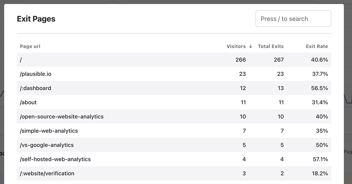Sort the table by Total Exits column

point(271,46)
